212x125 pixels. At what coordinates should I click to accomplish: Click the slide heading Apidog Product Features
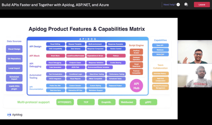coord(87,29)
